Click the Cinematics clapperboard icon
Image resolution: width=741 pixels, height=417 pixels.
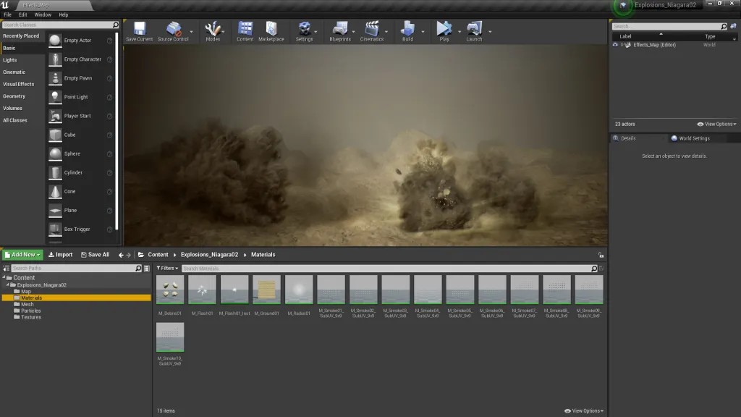tap(372, 30)
